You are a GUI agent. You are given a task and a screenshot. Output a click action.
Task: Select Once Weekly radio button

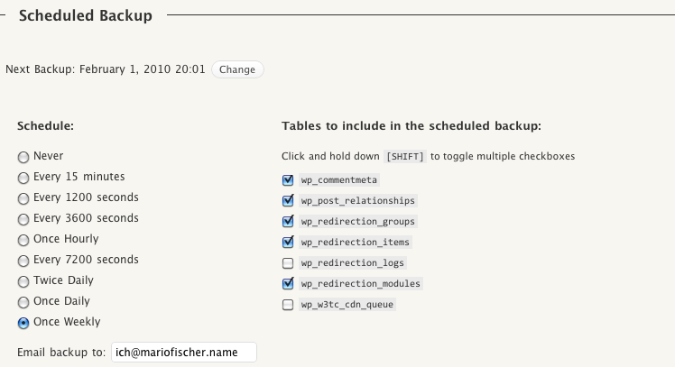point(23,323)
